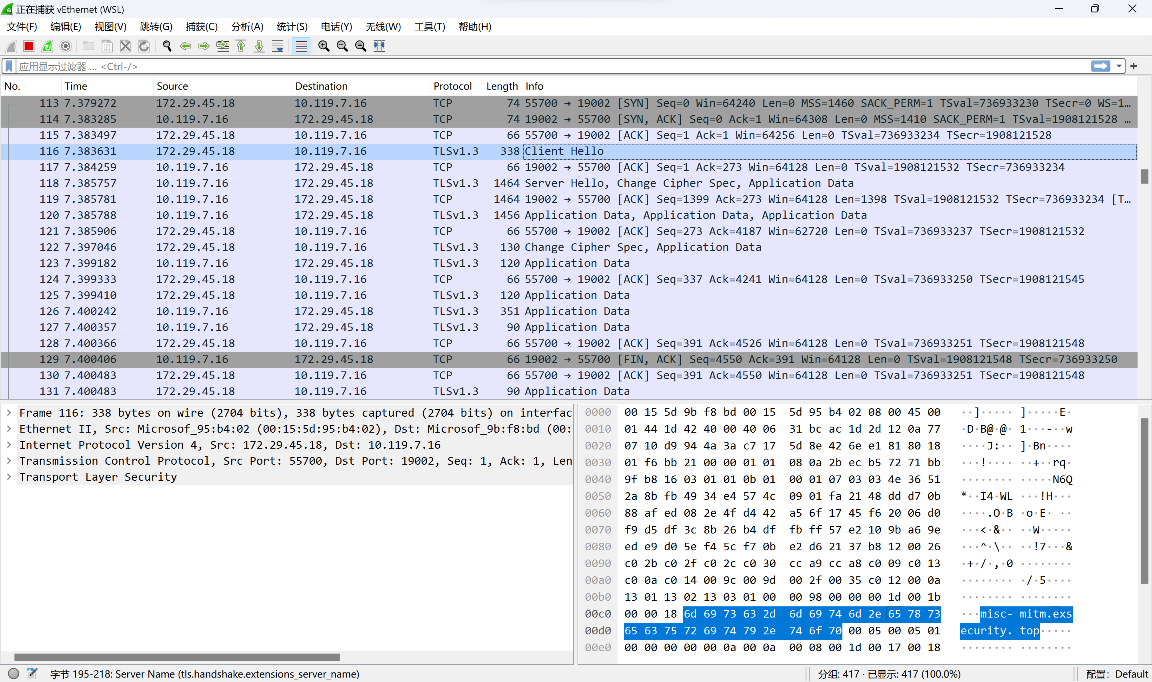Select packet 129 FIN, ACK row

569,359
